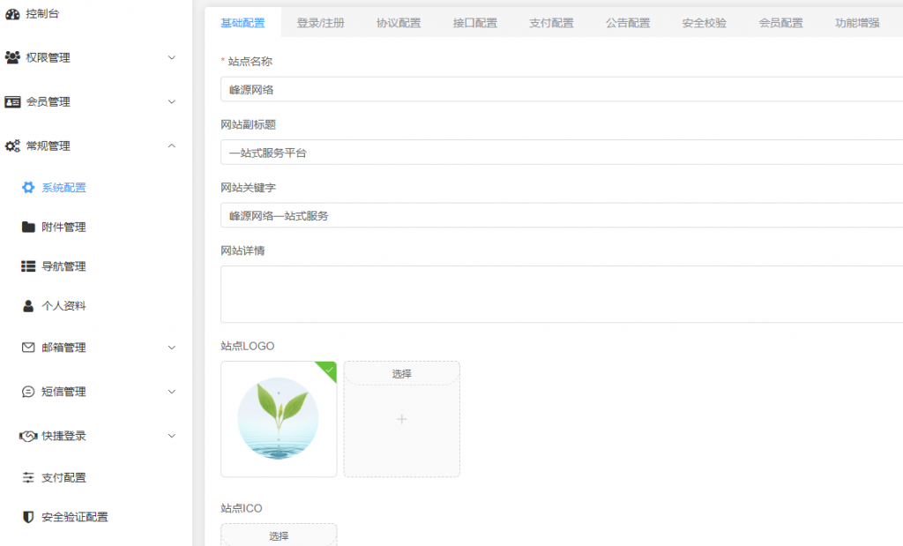Click the dashboard icon beside 控制台
903x546 pixels.
(12, 13)
